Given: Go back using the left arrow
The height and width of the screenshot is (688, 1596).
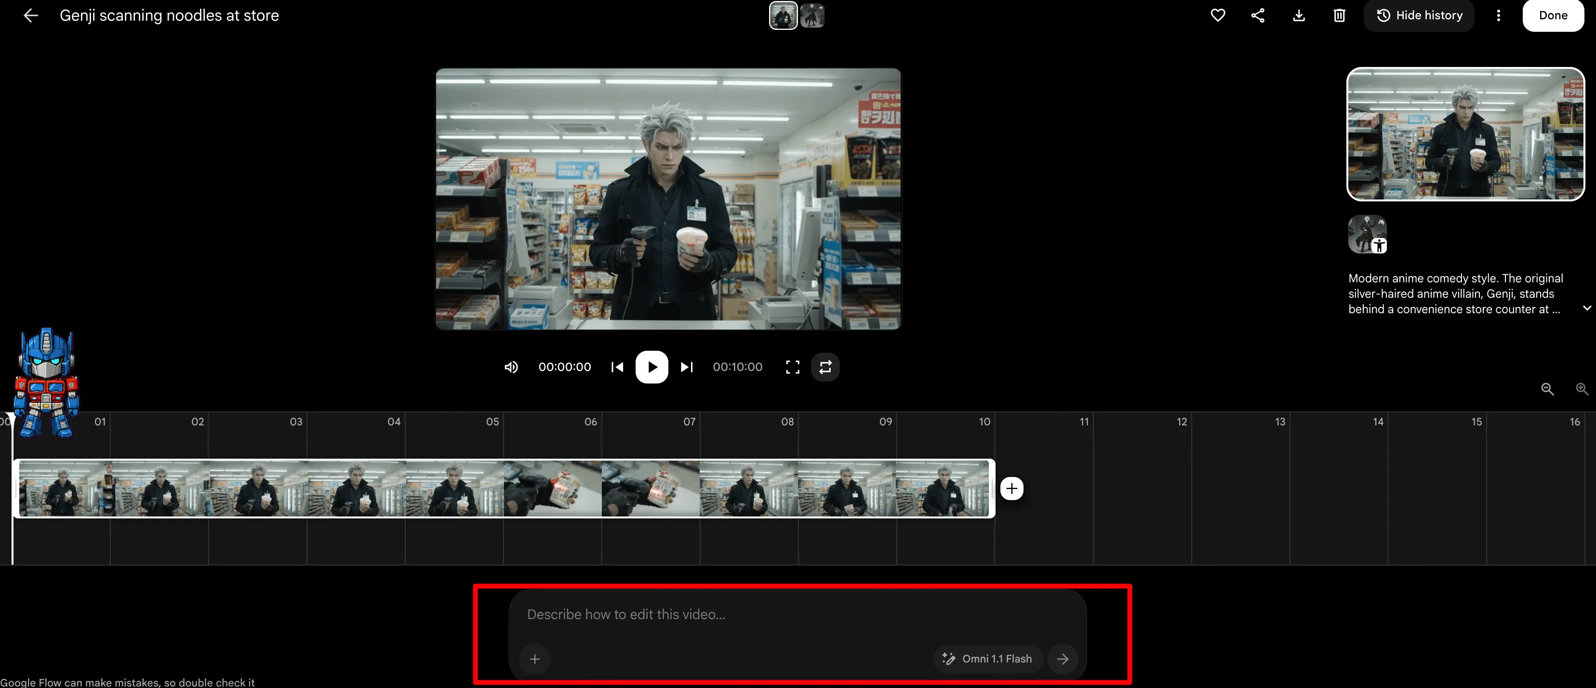Looking at the screenshot, I should [30, 15].
